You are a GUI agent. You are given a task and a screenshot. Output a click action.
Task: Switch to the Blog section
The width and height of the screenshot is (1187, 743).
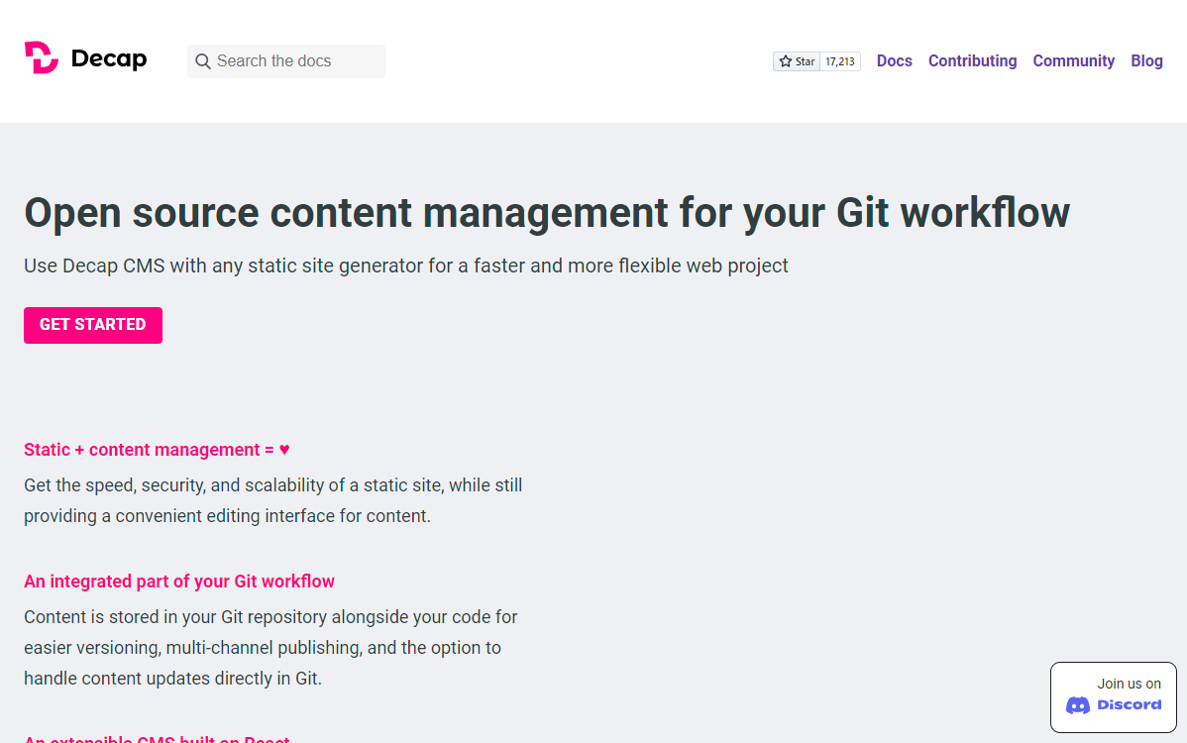[x=1146, y=60]
